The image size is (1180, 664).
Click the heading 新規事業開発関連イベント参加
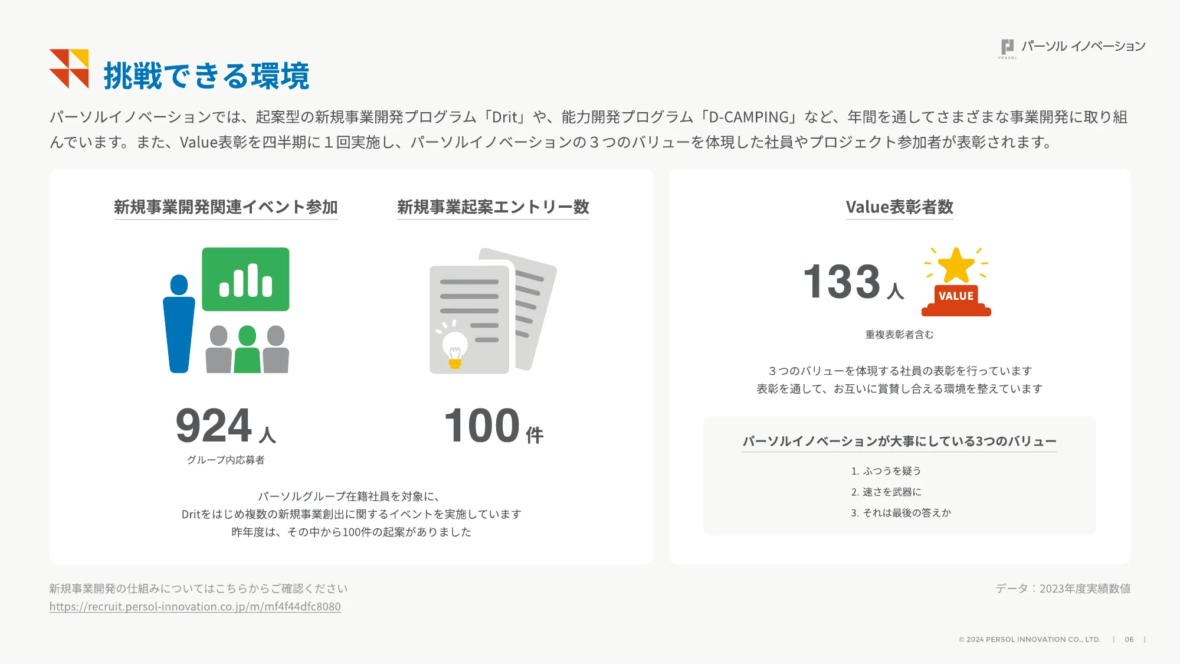click(x=225, y=207)
